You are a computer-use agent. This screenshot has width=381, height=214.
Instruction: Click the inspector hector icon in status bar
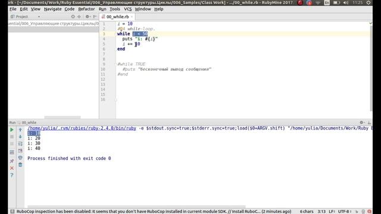363,212
